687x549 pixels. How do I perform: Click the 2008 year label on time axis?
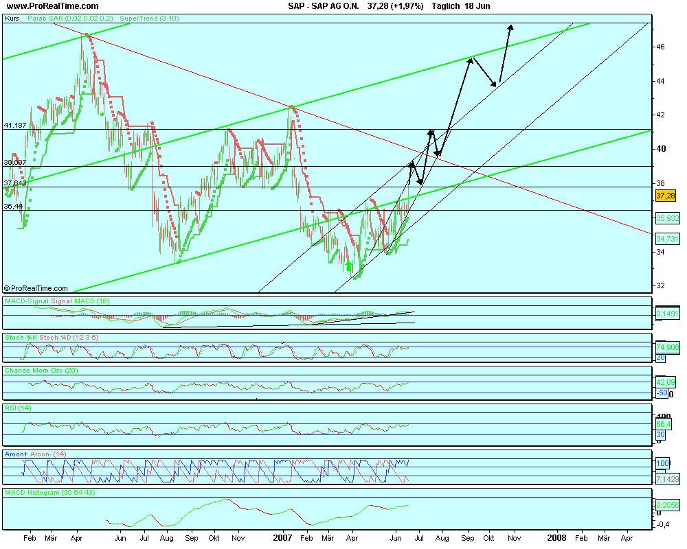click(x=557, y=537)
